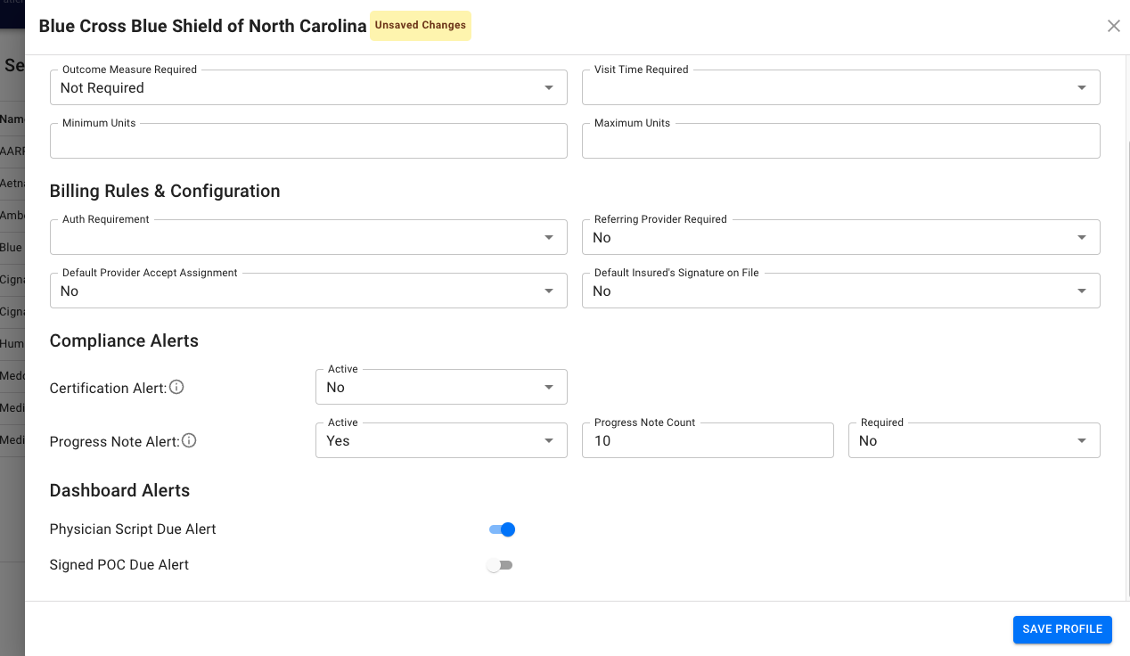
Task: Open Default Provider Accept Assignment dropdown
Action: (308, 291)
